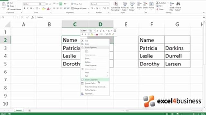Image resolution: width=206 pixels, height=115 pixels.
Task: Select column F header
Action: pyautogui.click(x=152, y=24)
